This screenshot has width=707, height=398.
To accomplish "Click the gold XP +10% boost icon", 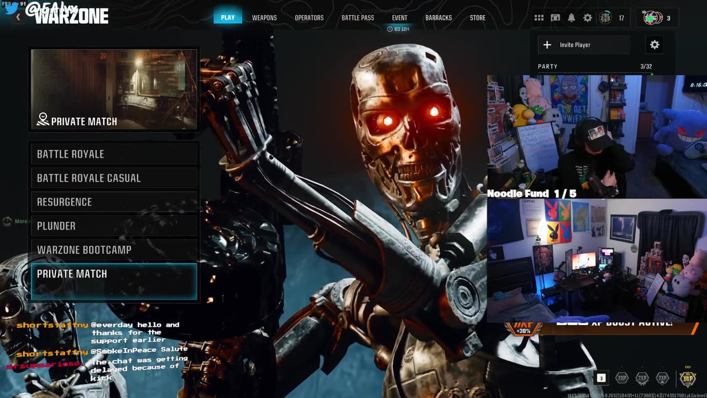I will click(x=688, y=378).
